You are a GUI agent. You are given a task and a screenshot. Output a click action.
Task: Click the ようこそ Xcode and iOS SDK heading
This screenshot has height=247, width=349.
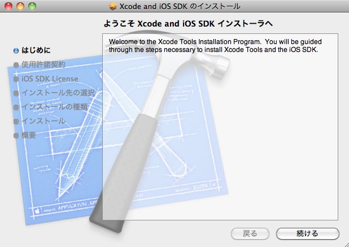(x=188, y=24)
